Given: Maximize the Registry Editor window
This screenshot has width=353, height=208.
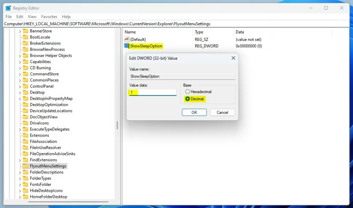Looking at the screenshot, I should pos(326,8).
